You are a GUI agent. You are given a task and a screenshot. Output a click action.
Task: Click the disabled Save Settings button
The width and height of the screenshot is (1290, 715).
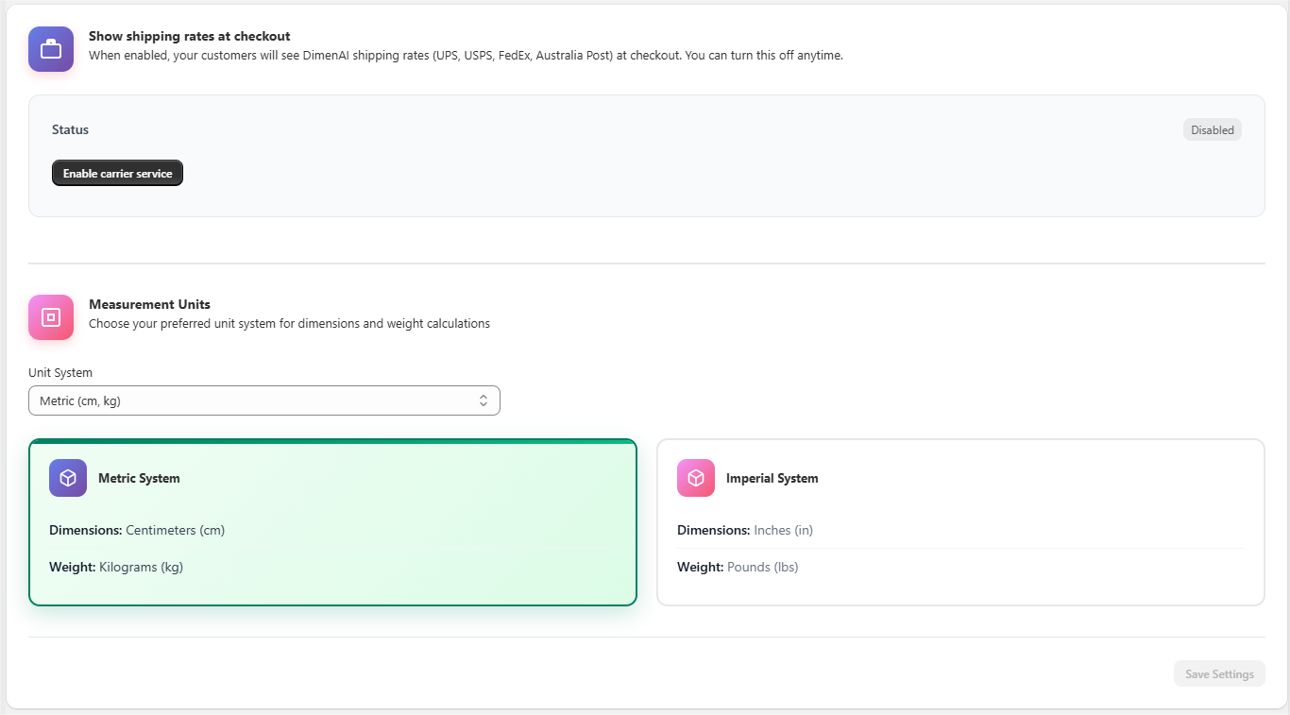coord(1219,673)
